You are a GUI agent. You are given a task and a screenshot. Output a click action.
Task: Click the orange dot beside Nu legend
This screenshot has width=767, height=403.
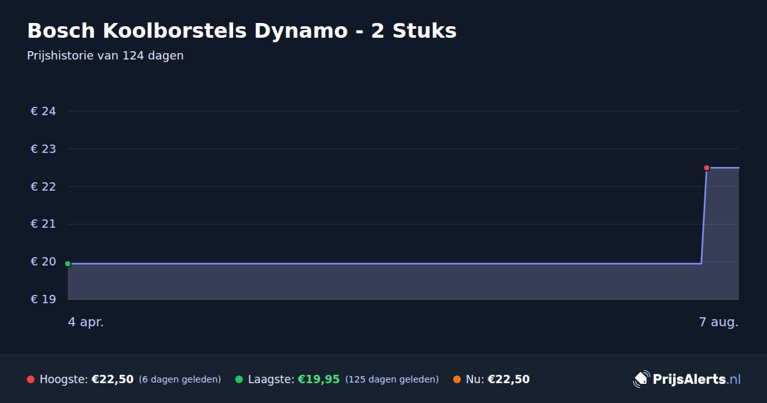(x=457, y=379)
